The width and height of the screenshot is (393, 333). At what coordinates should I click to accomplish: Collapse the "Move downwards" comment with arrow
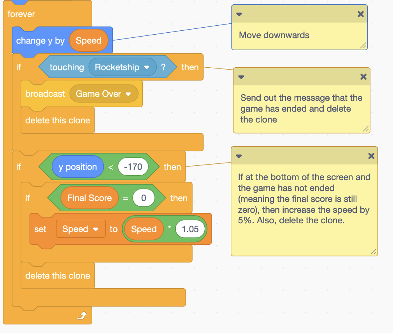pyautogui.click(x=239, y=14)
